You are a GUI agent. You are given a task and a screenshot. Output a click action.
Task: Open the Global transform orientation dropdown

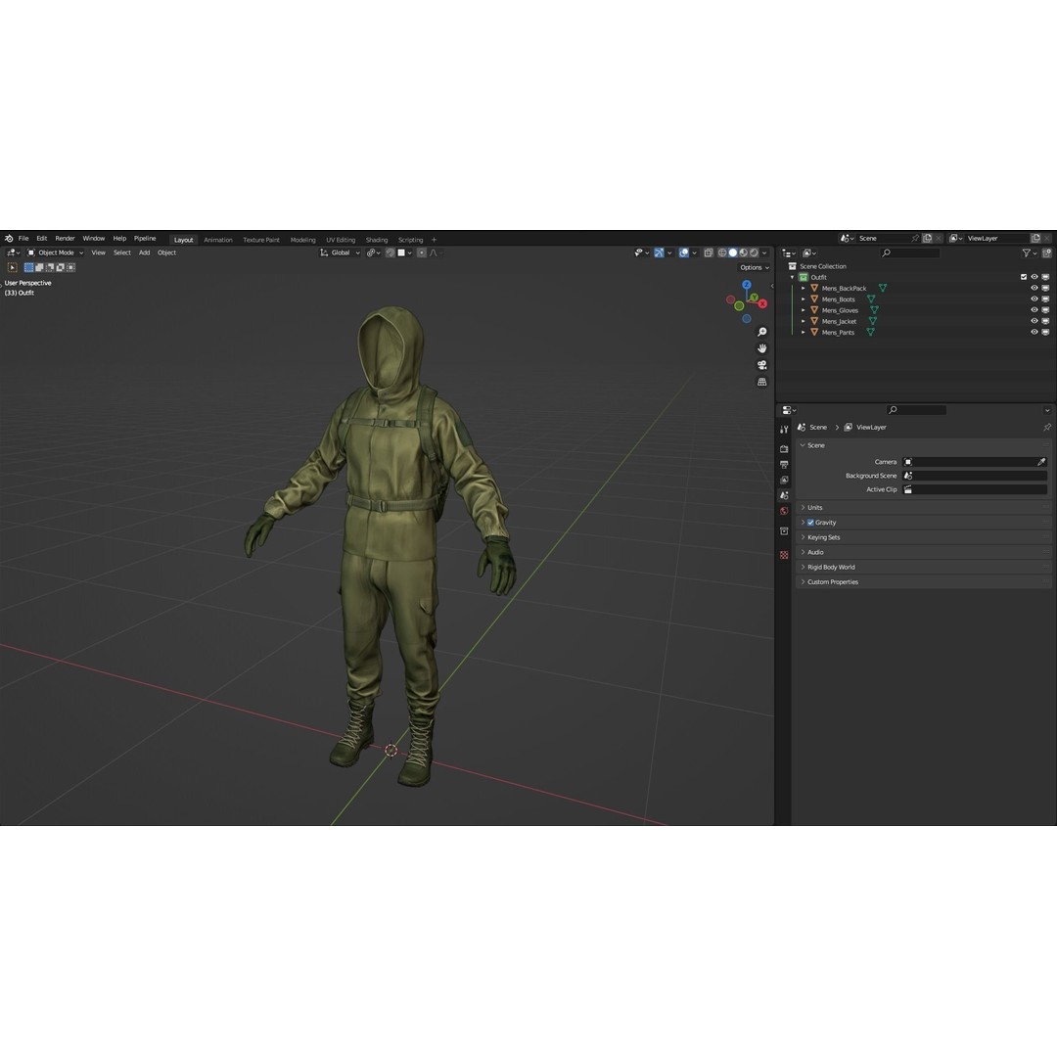[x=341, y=253]
